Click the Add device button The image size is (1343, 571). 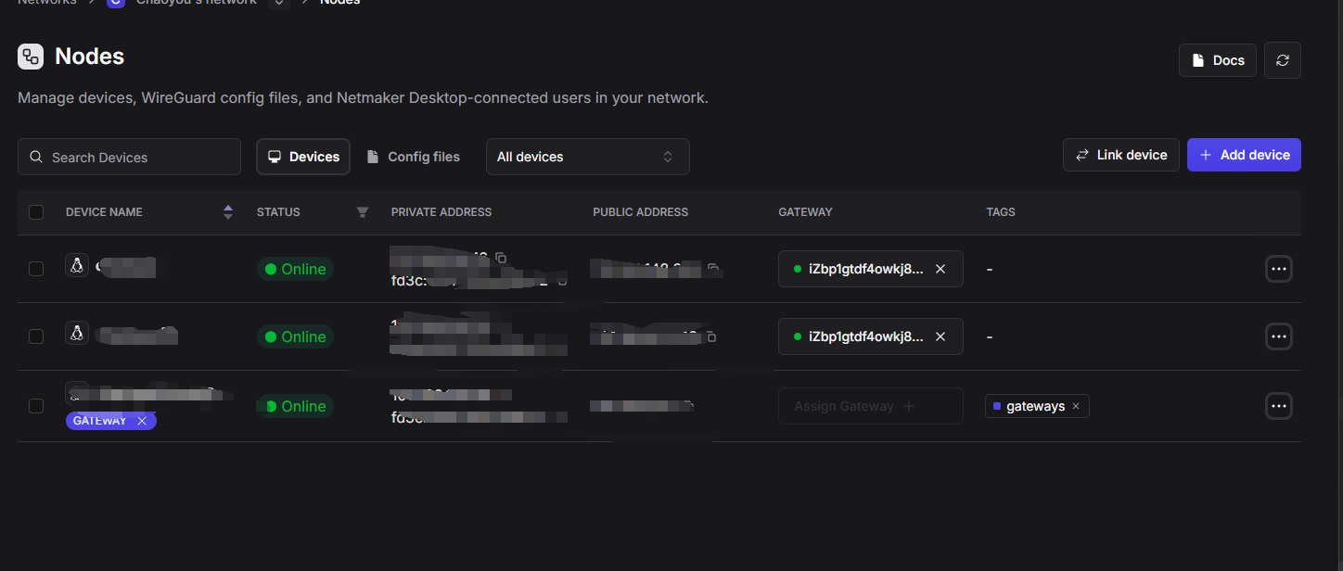[x=1244, y=155]
